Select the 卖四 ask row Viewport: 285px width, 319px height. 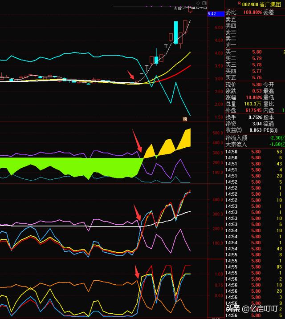click(x=255, y=26)
